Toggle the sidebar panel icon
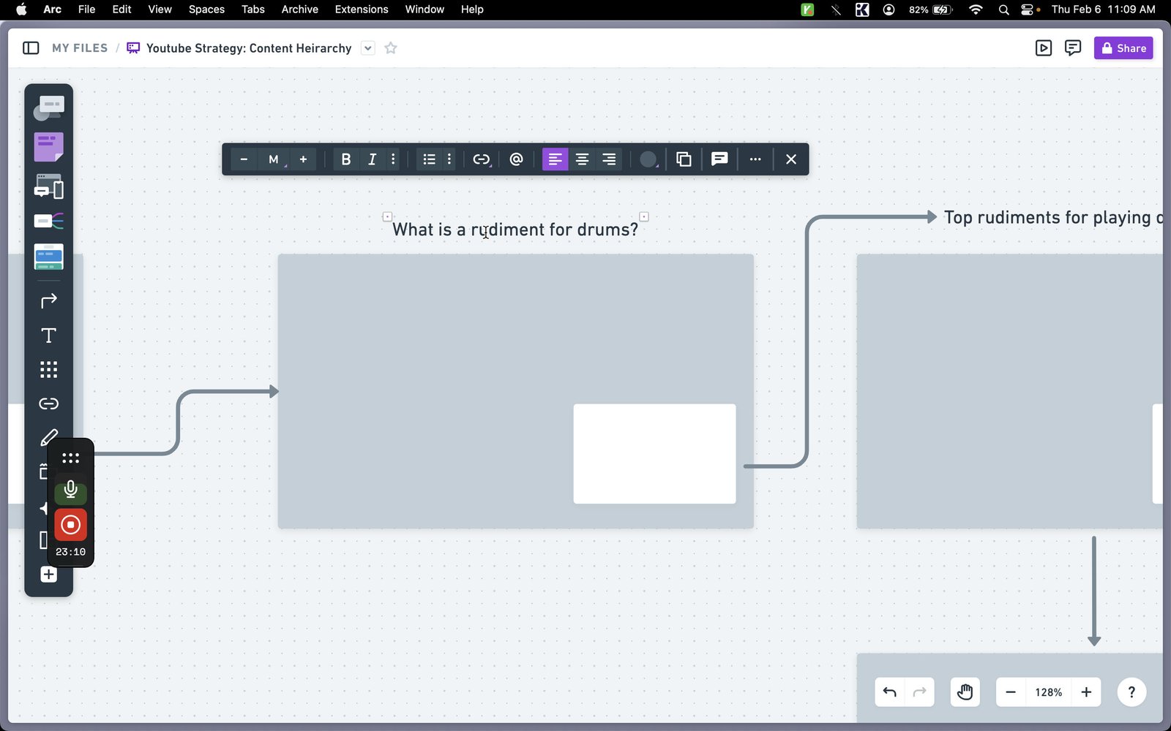Viewport: 1171px width, 731px height. pyautogui.click(x=31, y=48)
